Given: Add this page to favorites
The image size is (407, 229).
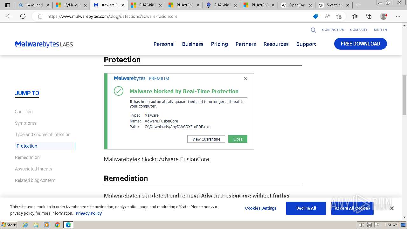Looking at the screenshot, I should tap(339, 16).
